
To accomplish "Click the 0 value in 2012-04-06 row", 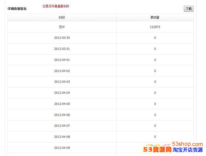I will 155,115.
